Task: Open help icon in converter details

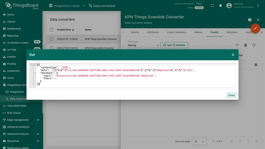Action: point(250,20)
